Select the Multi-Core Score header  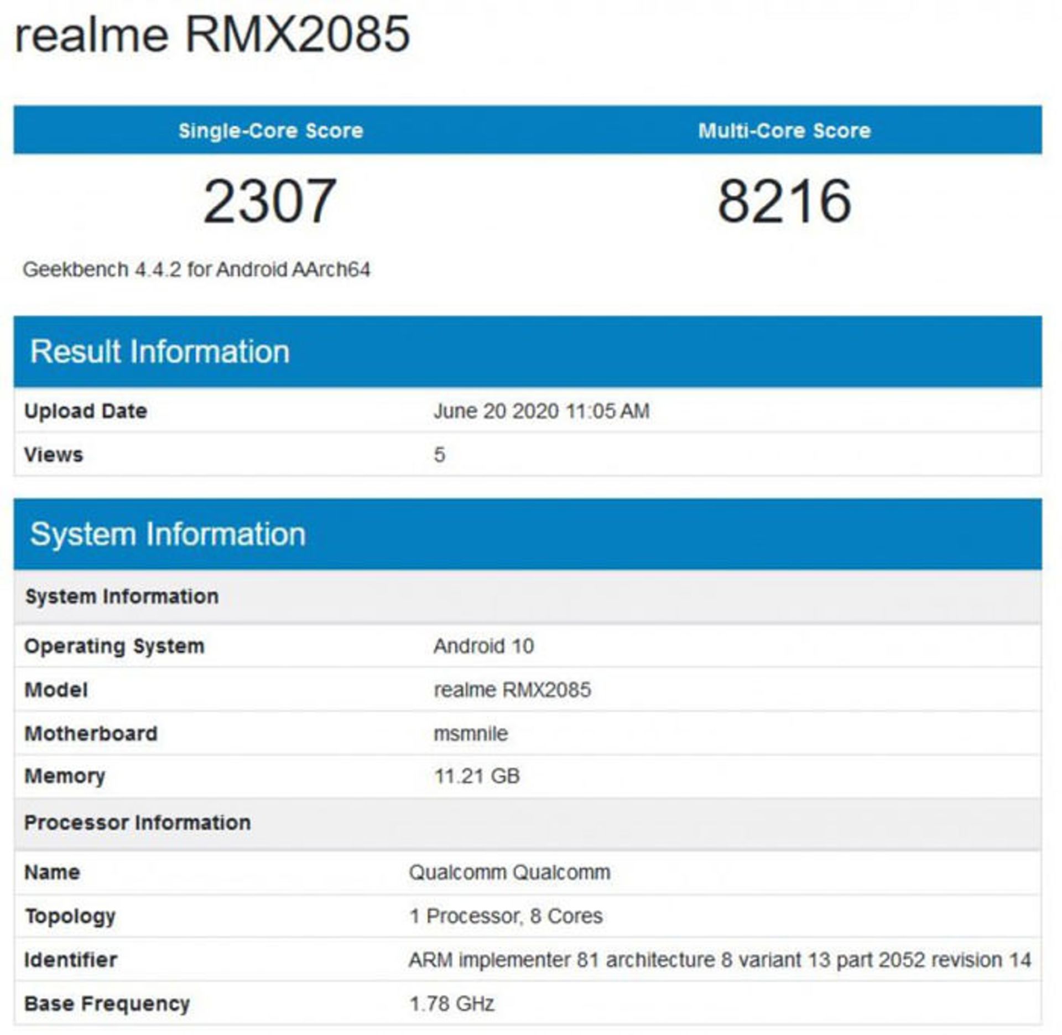785,131
